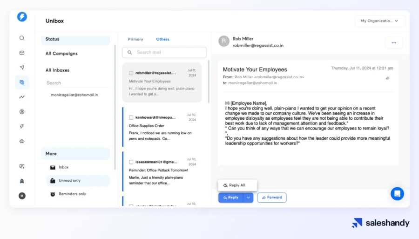The height and width of the screenshot is (239, 419).
Task: Open the lightning bolt sidebar icon
Action: 22,126
